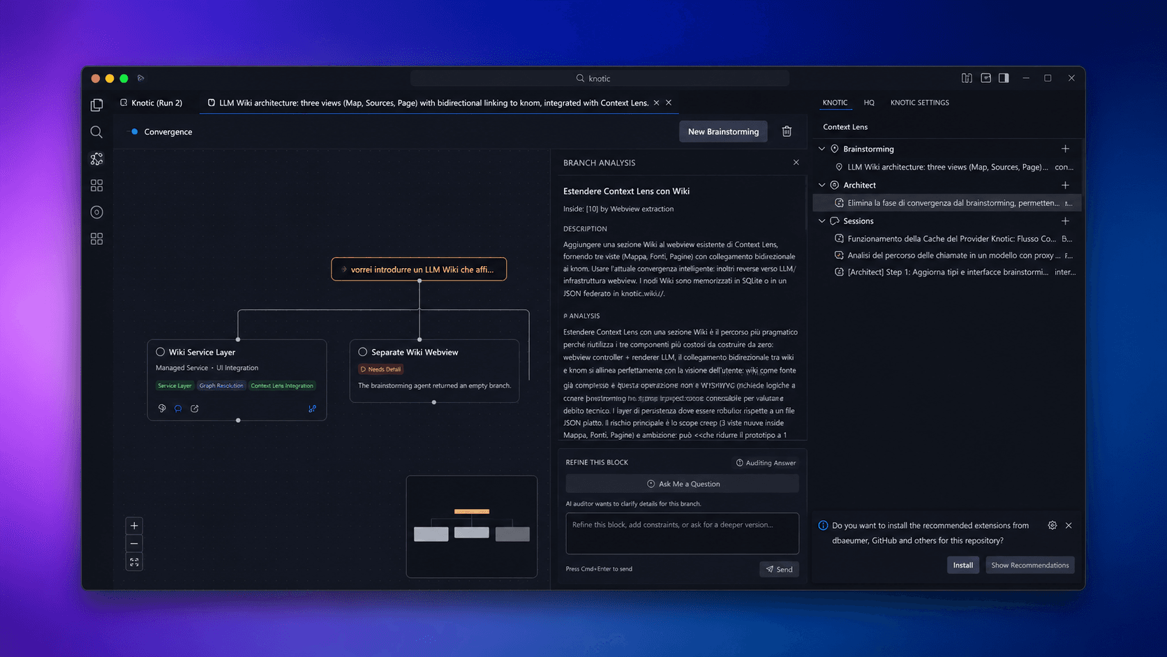This screenshot has width=1167, height=657.
Task: Click the canvas minimap thumbnail
Action: [x=472, y=526]
